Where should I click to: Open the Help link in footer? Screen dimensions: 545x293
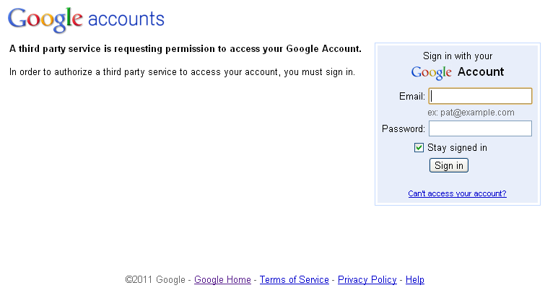pyautogui.click(x=415, y=279)
